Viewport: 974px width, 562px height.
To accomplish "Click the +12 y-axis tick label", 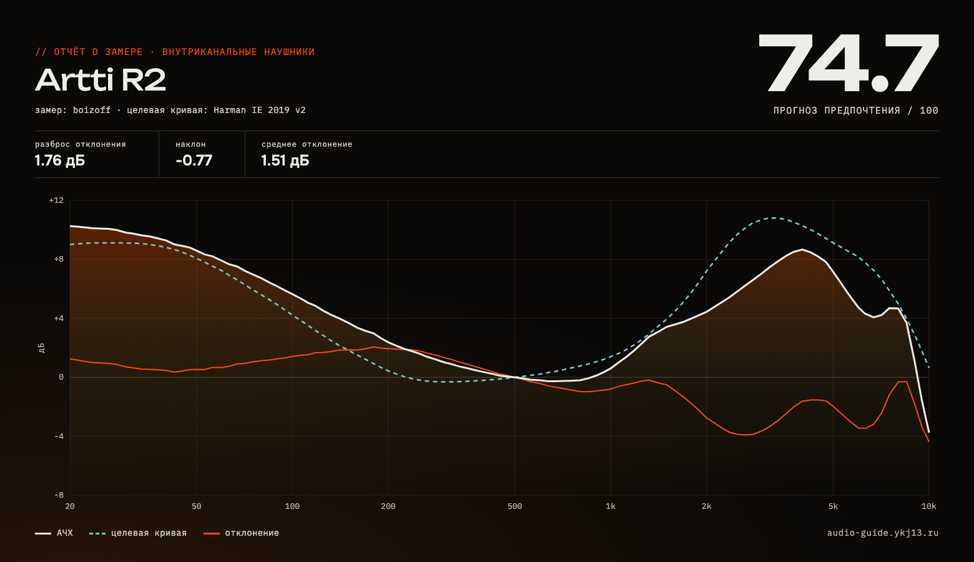I will [x=56, y=200].
